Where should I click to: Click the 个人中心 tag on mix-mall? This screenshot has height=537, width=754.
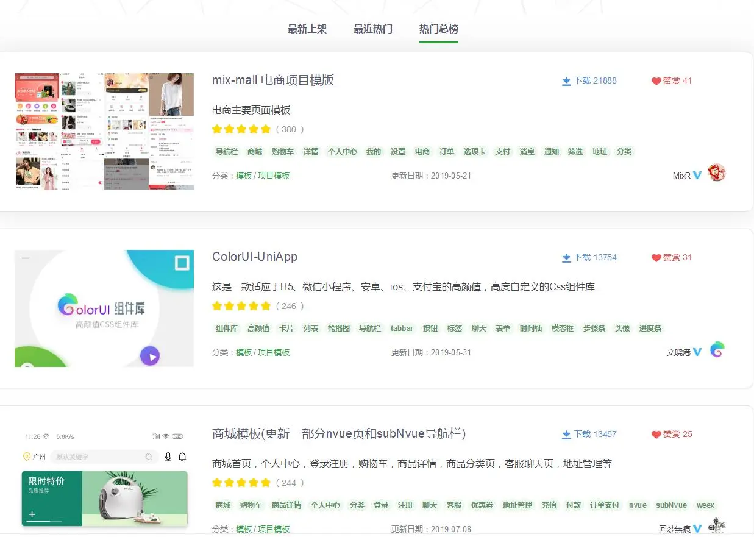click(x=343, y=152)
